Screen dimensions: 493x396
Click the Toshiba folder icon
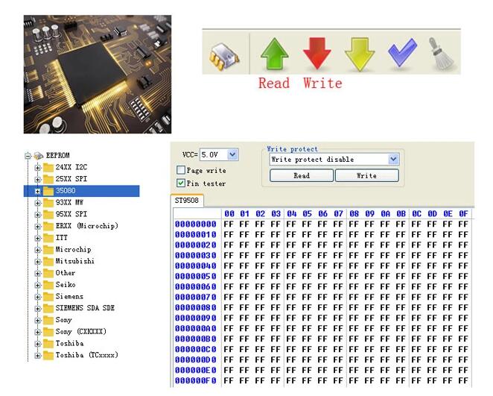coord(48,344)
